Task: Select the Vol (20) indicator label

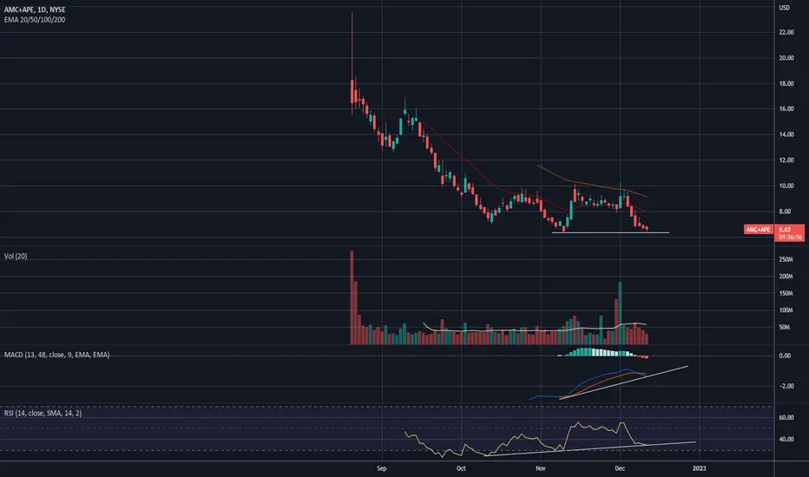Action: click(16, 256)
